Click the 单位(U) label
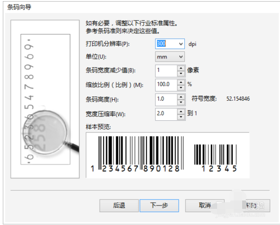Image resolution: width=280 pixels, height=225 pixels. 96,57
